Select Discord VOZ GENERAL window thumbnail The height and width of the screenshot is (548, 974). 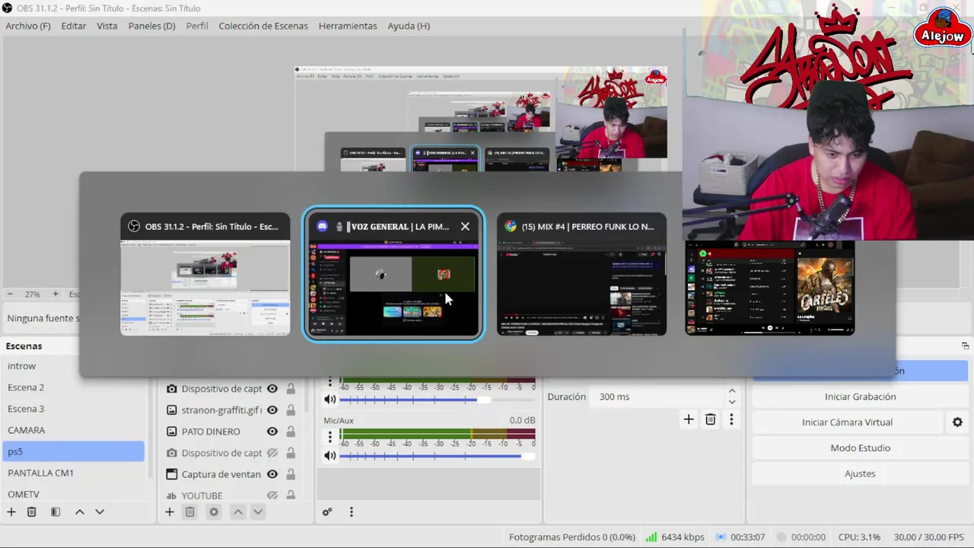pyautogui.click(x=393, y=273)
